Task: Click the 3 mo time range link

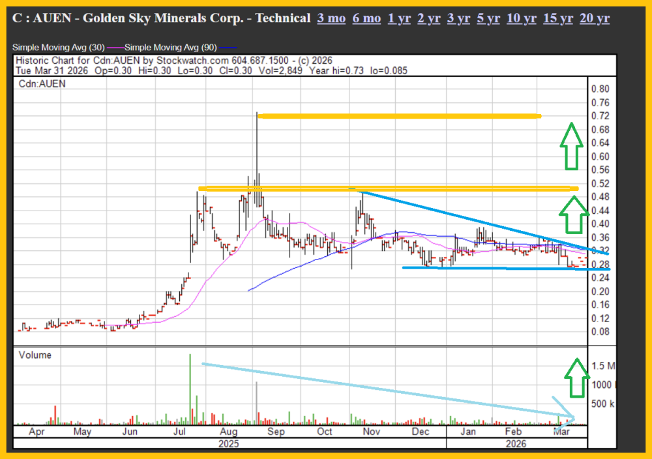Action: click(x=331, y=18)
